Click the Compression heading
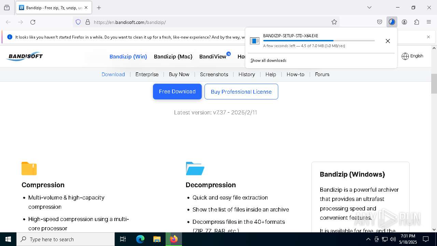The width and height of the screenshot is (437, 246). click(43, 185)
